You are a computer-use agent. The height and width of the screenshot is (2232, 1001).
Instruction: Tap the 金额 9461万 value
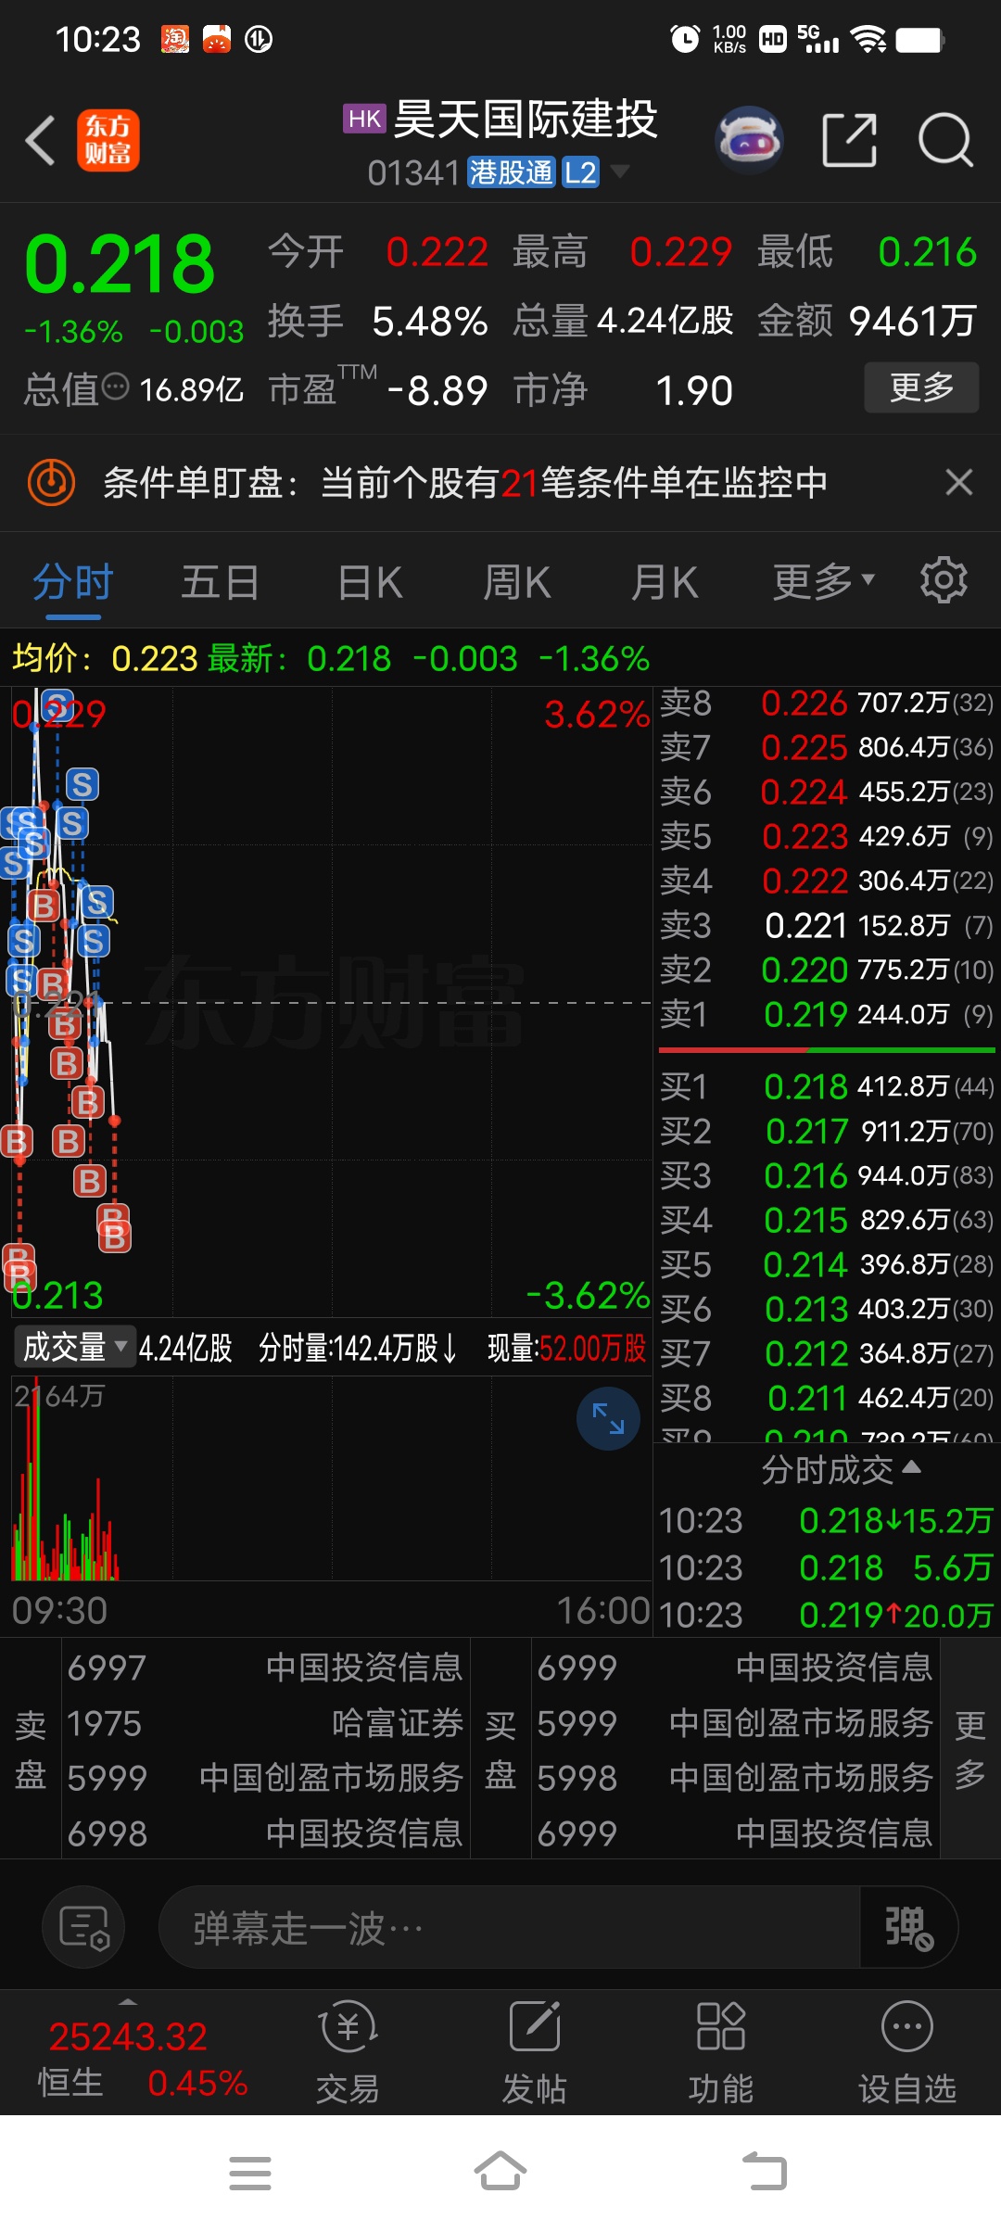[912, 322]
